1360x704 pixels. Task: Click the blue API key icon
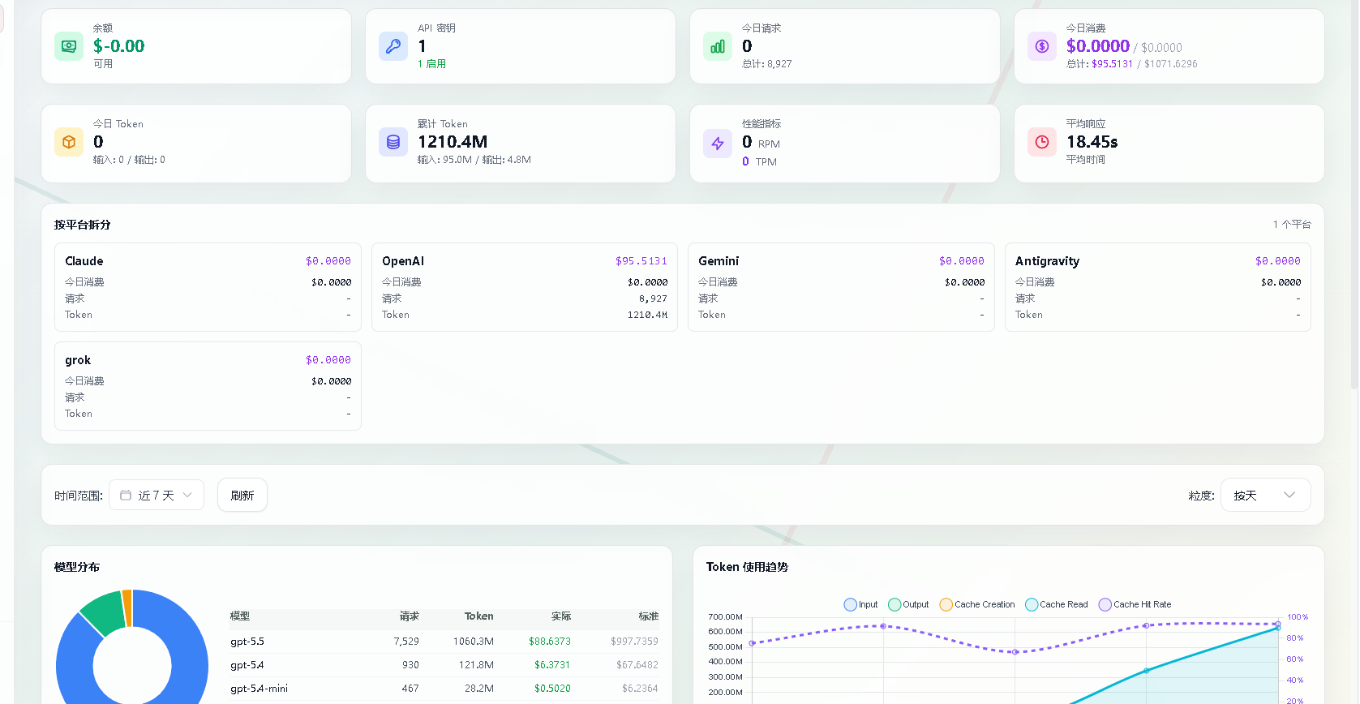coord(393,46)
